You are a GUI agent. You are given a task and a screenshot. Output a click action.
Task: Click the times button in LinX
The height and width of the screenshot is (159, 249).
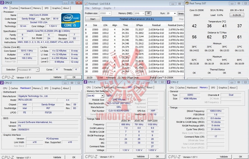pyautogui.click(x=181, y=13)
